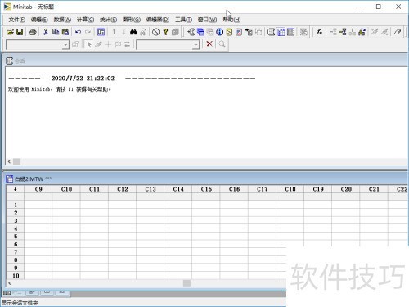Click worksheet horizontal scrollbar thumb
409x307 pixels.
coord(187,283)
